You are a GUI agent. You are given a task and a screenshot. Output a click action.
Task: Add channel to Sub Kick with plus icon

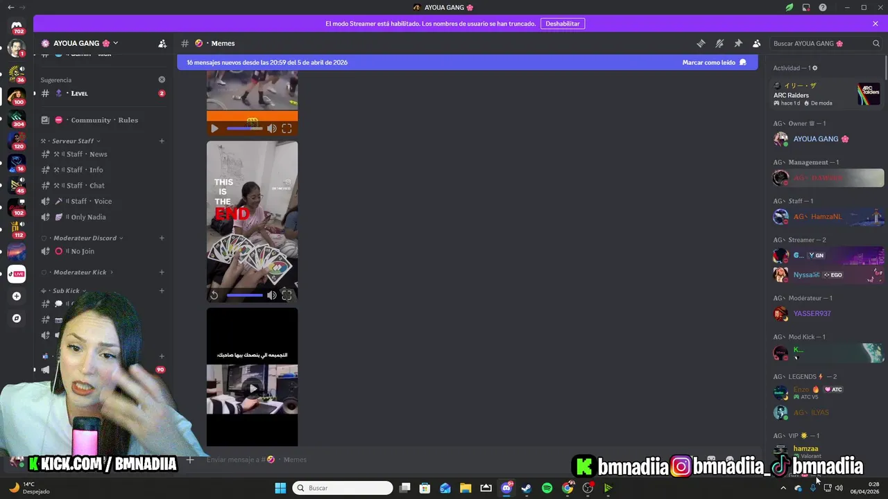(x=162, y=290)
